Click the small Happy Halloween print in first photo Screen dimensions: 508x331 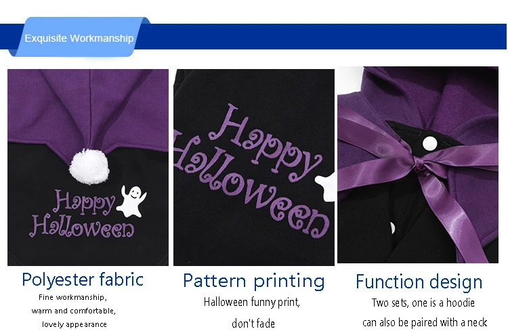click(x=82, y=213)
